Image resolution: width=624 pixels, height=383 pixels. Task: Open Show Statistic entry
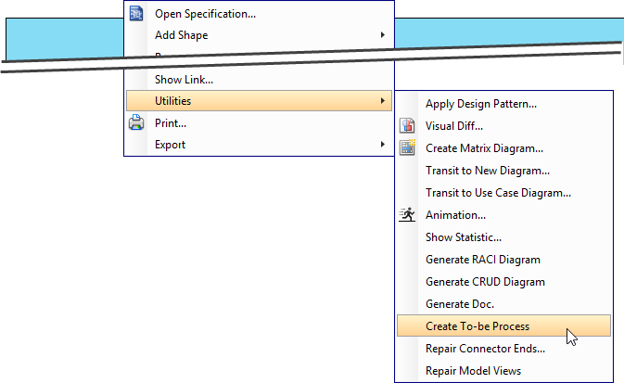tap(463, 237)
